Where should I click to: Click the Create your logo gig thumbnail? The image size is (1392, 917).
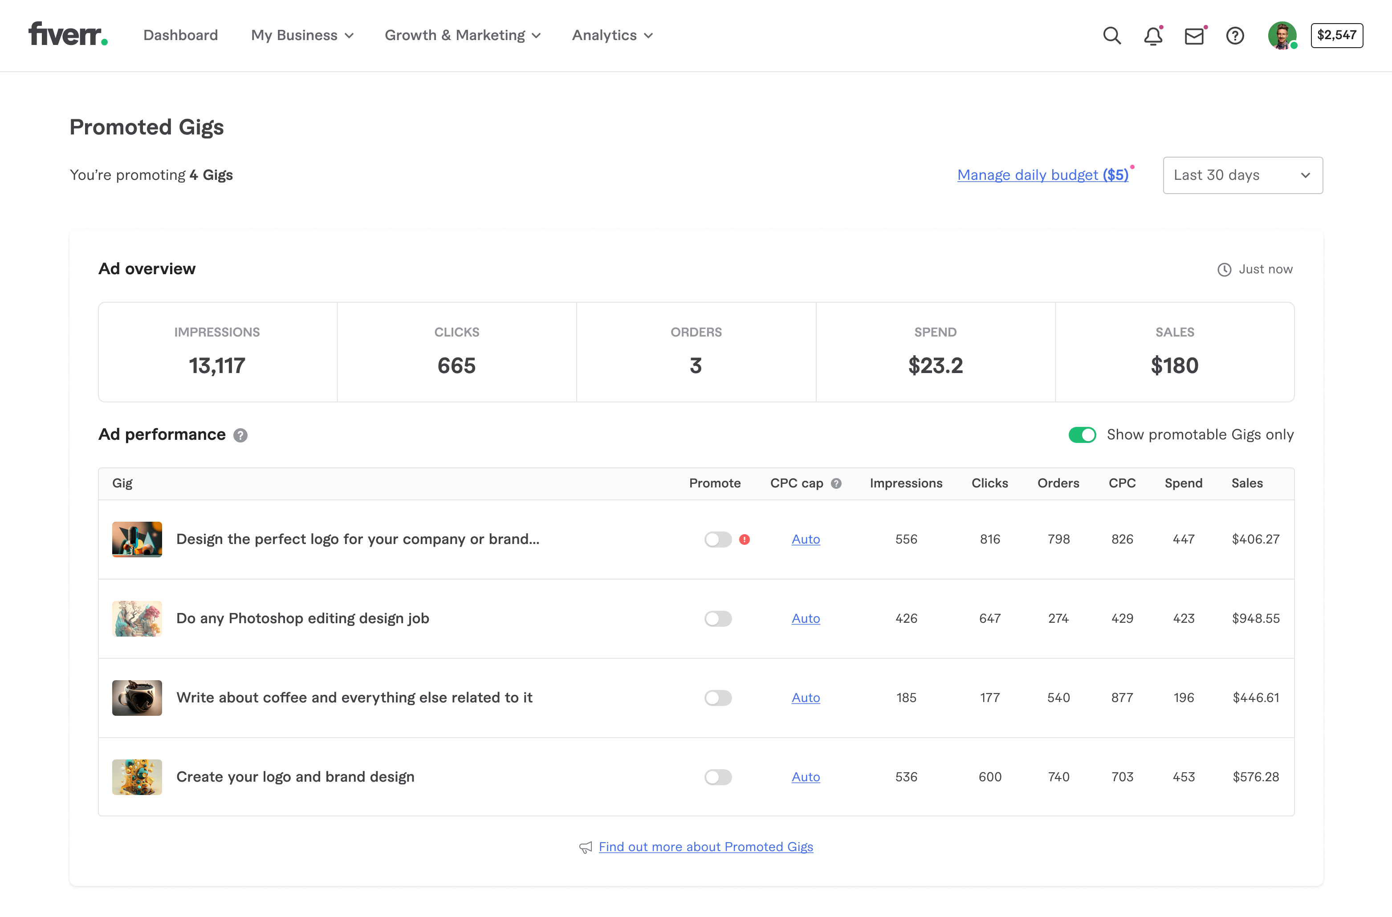[x=137, y=777]
